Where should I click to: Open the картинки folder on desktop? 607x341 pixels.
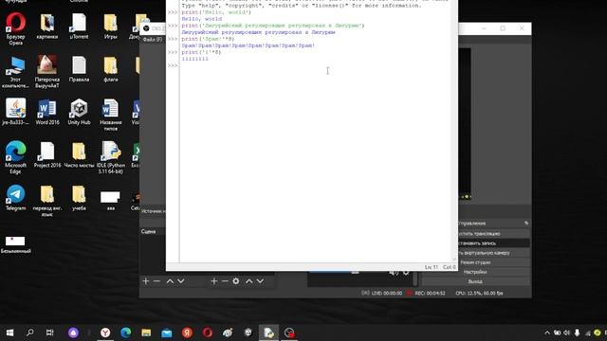pyautogui.click(x=47, y=27)
